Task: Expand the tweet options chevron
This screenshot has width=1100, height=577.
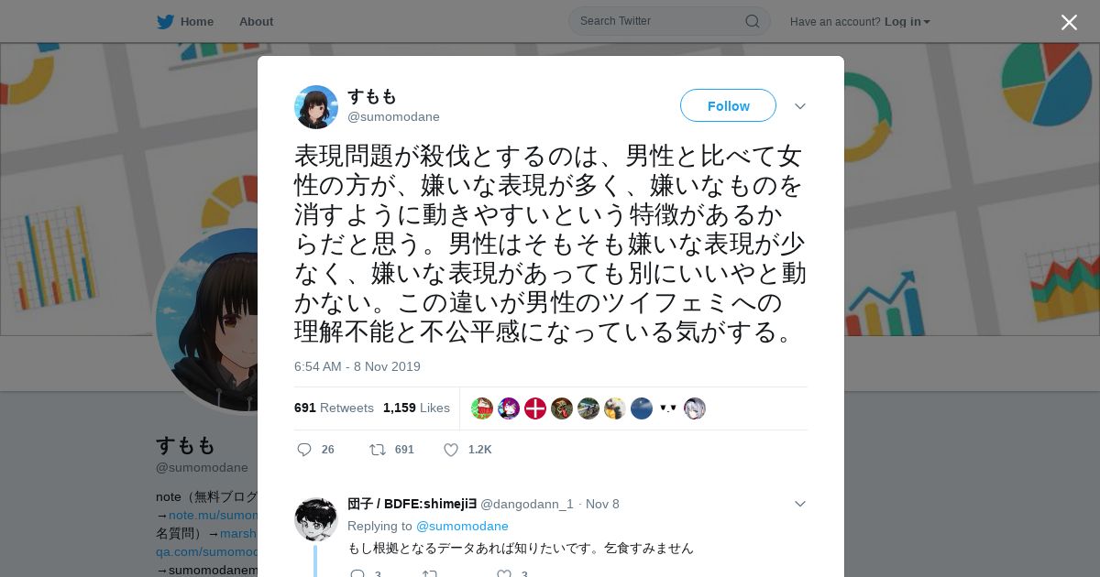Action: pyautogui.click(x=800, y=106)
